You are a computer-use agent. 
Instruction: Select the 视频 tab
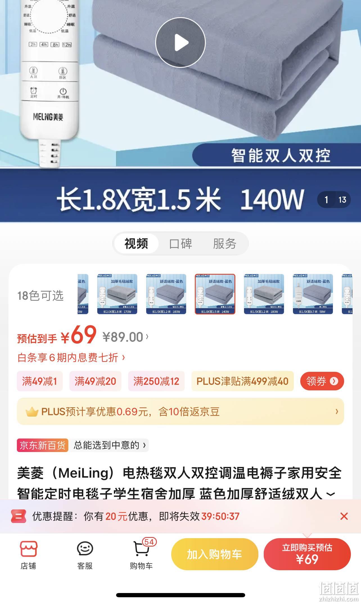point(136,243)
